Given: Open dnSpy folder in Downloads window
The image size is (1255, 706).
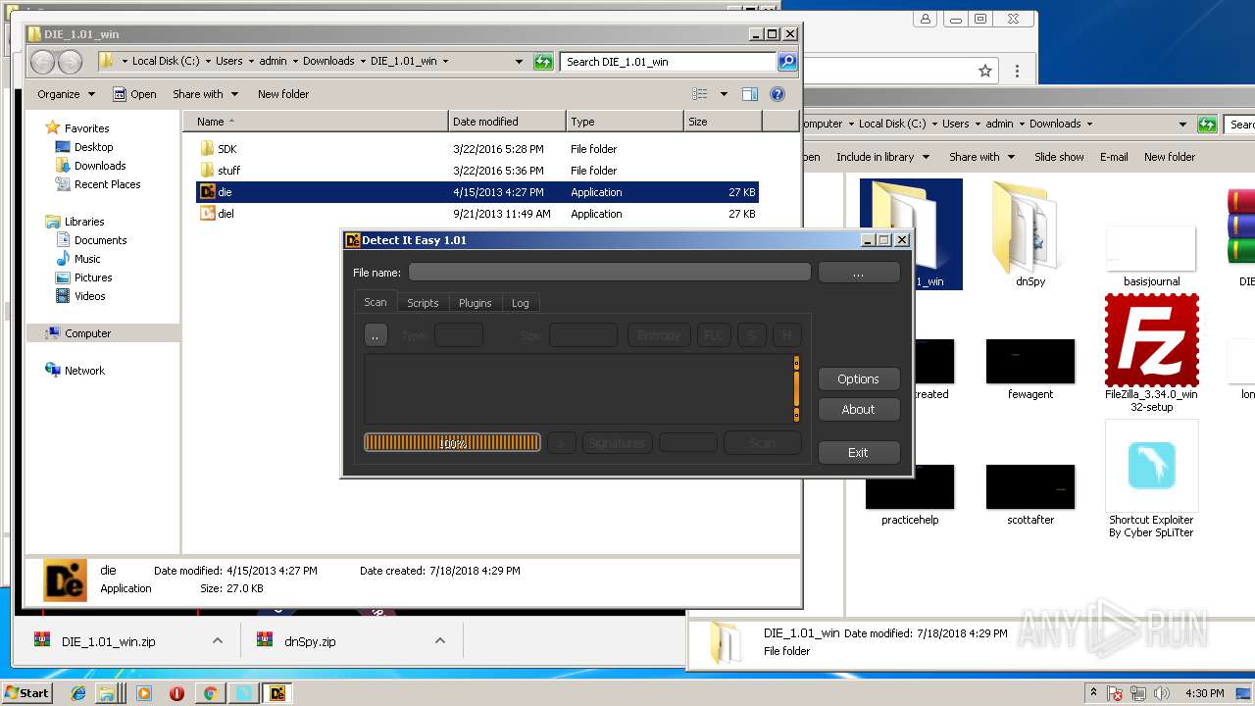Looking at the screenshot, I should 1029,235.
